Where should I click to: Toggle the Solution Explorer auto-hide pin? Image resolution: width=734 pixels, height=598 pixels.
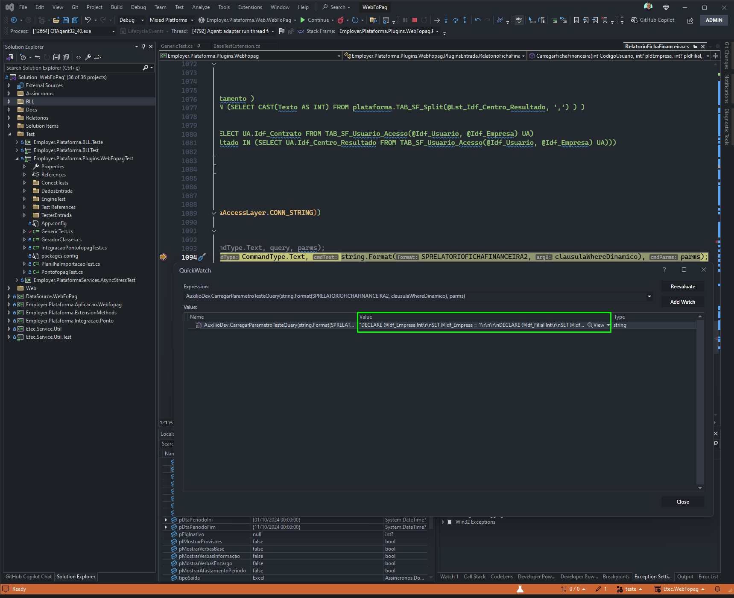(143, 47)
